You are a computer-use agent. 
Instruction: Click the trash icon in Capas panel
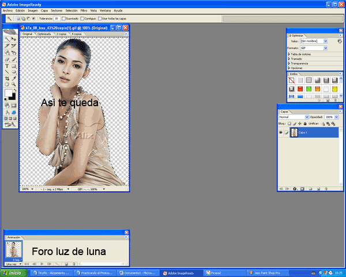(326, 189)
